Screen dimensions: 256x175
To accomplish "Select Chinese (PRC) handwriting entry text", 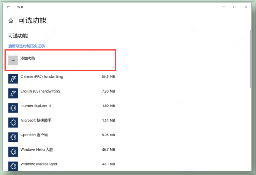I will [41, 76].
